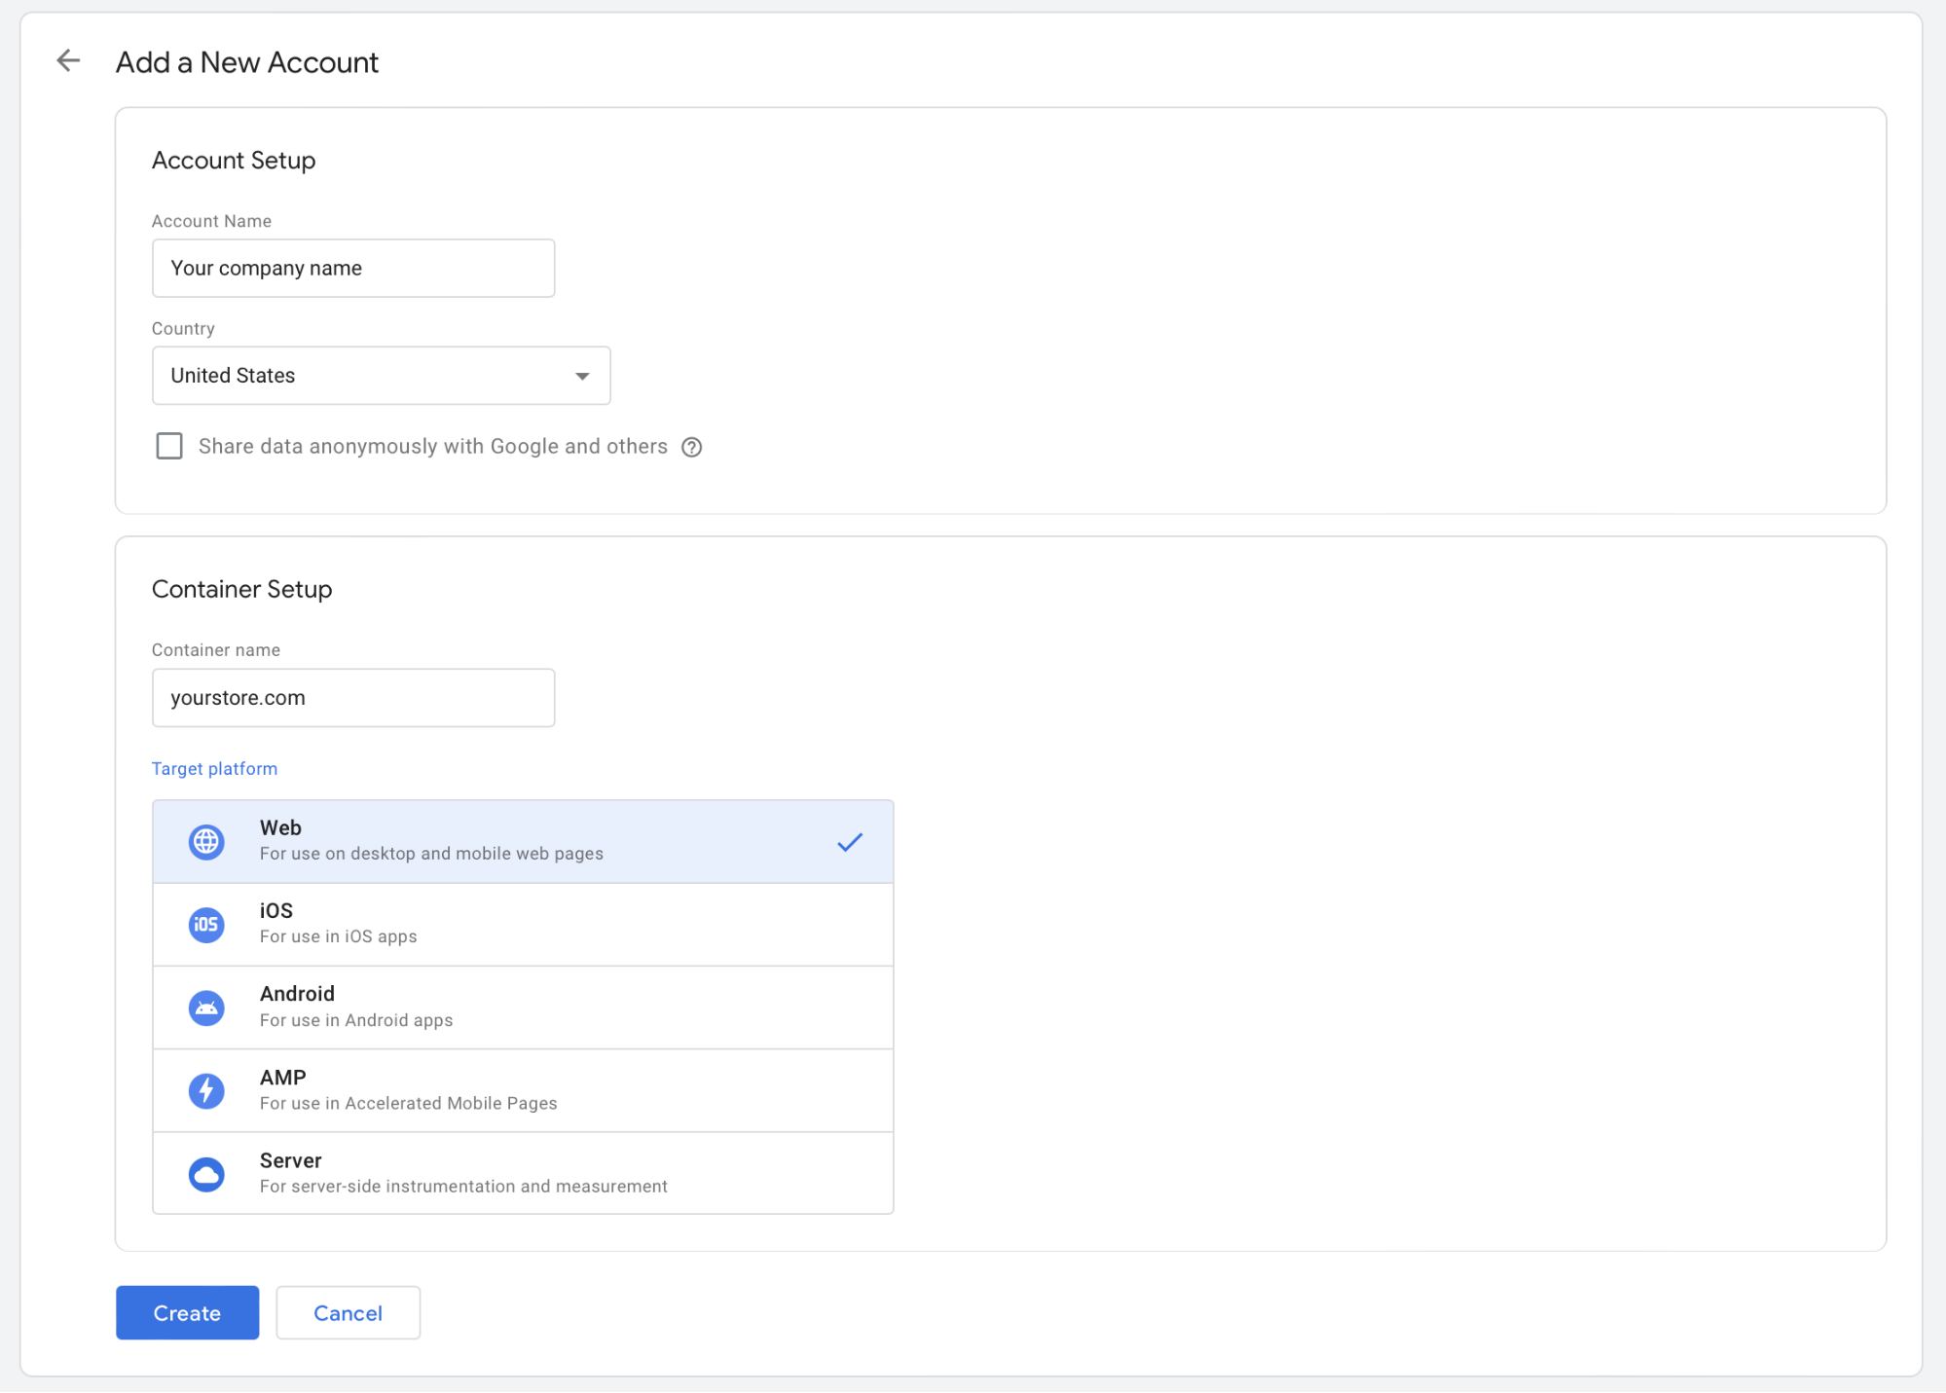This screenshot has width=1946, height=1393.
Task: Click the Account Name input field
Action: [352, 269]
